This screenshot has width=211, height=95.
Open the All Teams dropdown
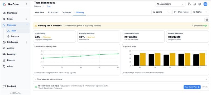[x=200, y=12]
